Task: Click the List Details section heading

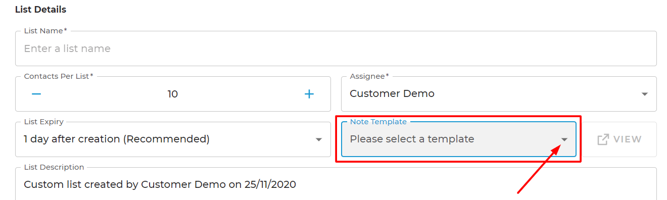Action: click(40, 10)
